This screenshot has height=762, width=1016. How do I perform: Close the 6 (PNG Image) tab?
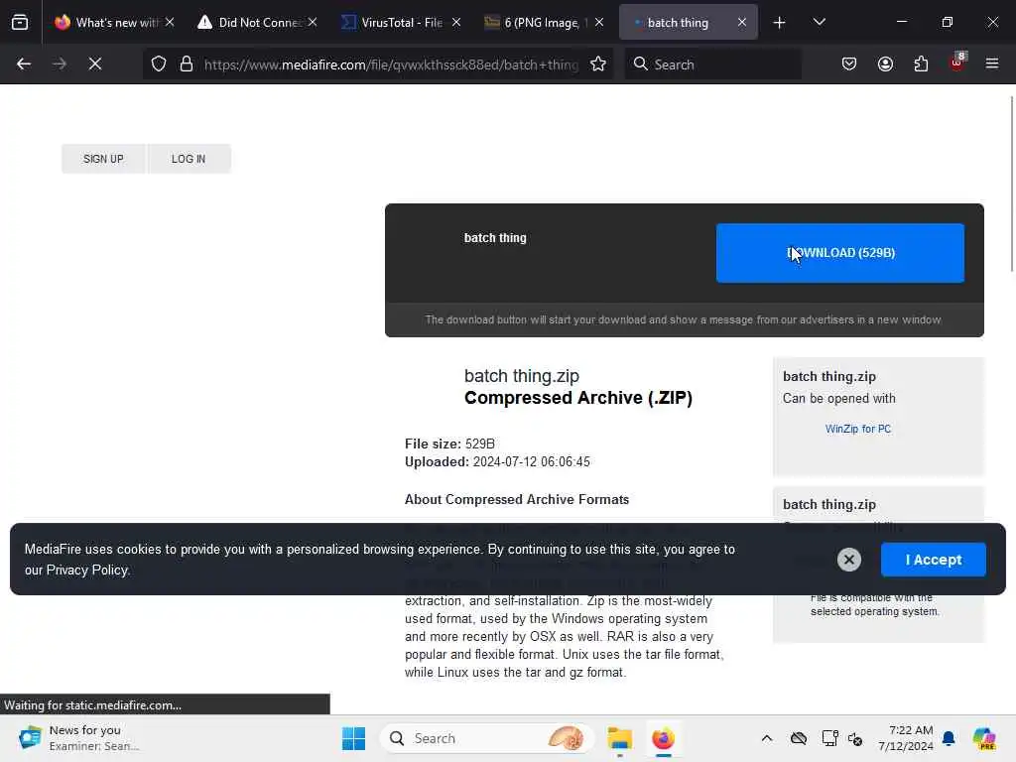pyautogui.click(x=599, y=23)
